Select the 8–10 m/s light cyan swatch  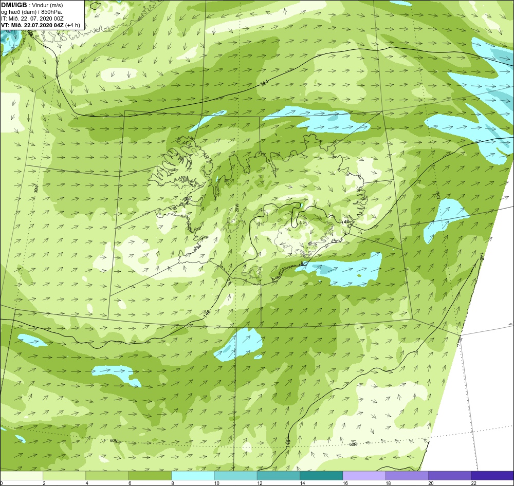[193, 475]
